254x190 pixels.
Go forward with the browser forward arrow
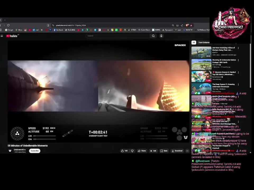point(4,25)
